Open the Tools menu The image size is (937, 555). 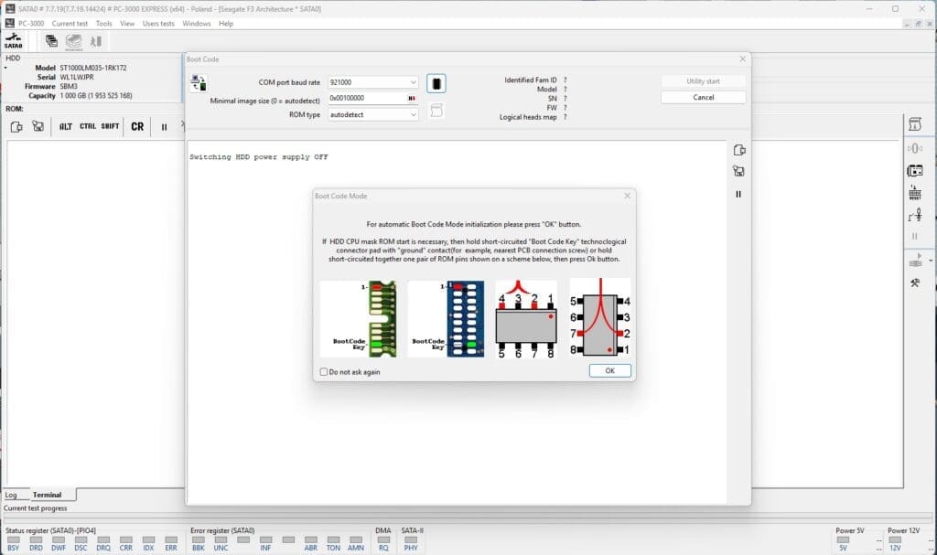[104, 23]
